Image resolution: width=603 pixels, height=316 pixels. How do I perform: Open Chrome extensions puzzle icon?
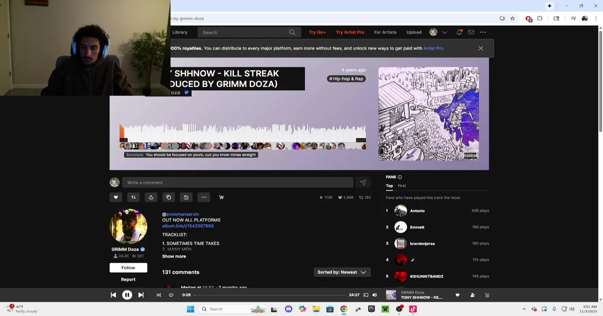(x=540, y=18)
